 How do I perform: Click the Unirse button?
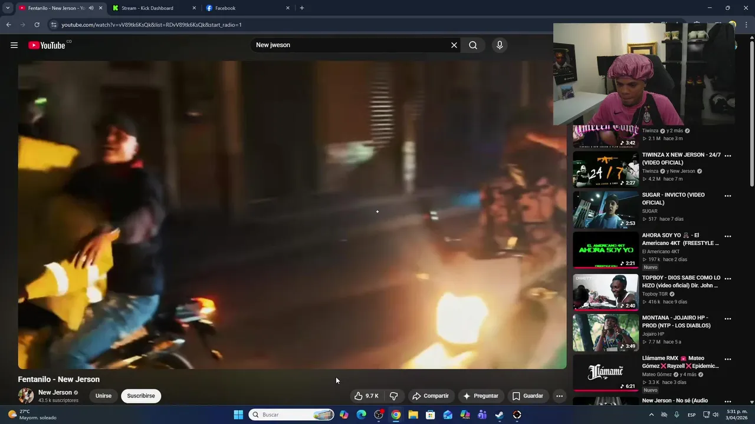(x=103, y=396)
